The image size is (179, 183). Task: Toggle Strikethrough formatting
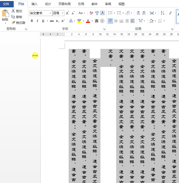coord(52,21)
